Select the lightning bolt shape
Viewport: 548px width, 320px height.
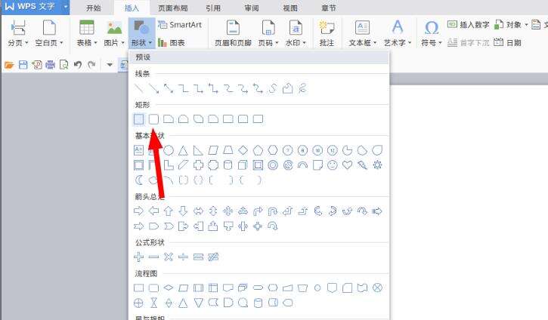click(x=362, y=165)
